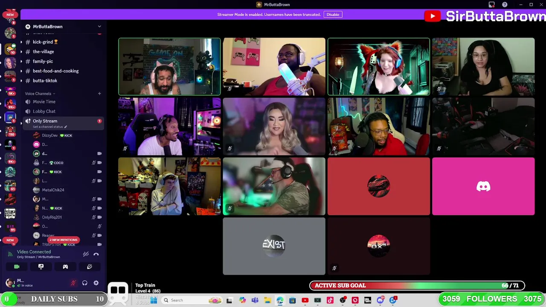Image resolution: width=546 pixels, height=307 pixels.
Task: Focus the red fox-ear wig video tile
Action: (x=379, y=67)
